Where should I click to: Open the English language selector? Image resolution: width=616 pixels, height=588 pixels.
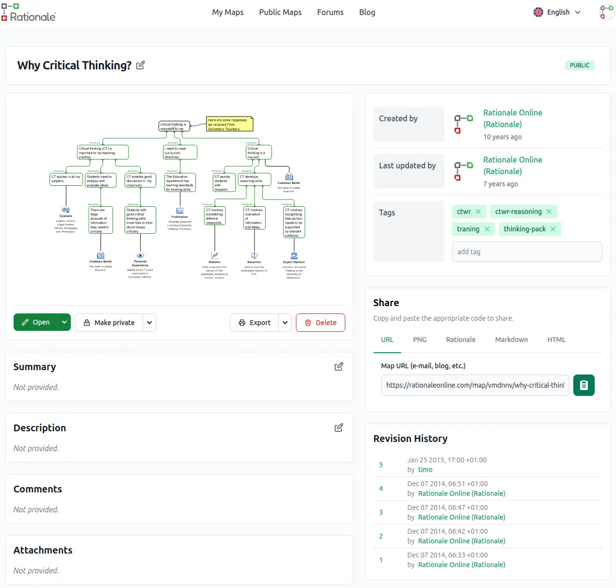pyautogui.click(x=557, y=12)
